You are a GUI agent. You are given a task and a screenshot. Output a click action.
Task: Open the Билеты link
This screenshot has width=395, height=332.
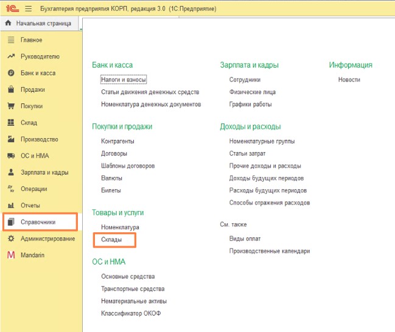tap(111, 190)
